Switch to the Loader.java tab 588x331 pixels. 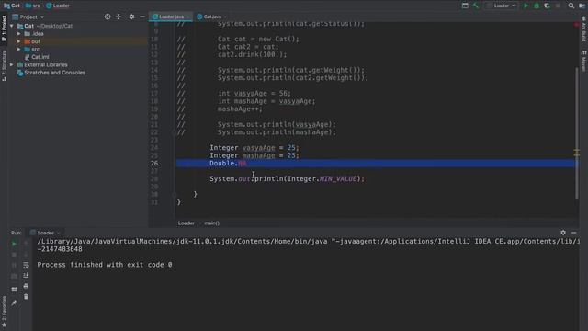(x=171, y=17)
